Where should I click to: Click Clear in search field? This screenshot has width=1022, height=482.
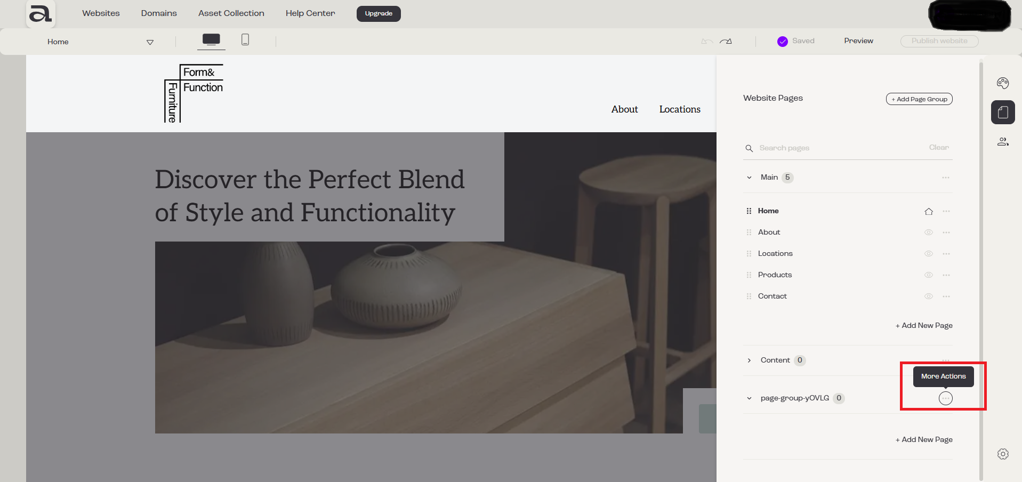pyautogui.click(x=939, y=148)
